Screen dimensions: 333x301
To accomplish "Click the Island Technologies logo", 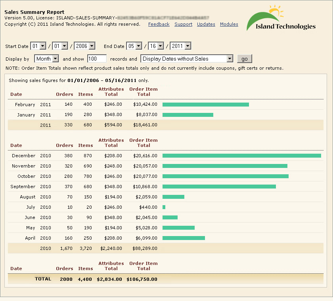I will [281, 19].
